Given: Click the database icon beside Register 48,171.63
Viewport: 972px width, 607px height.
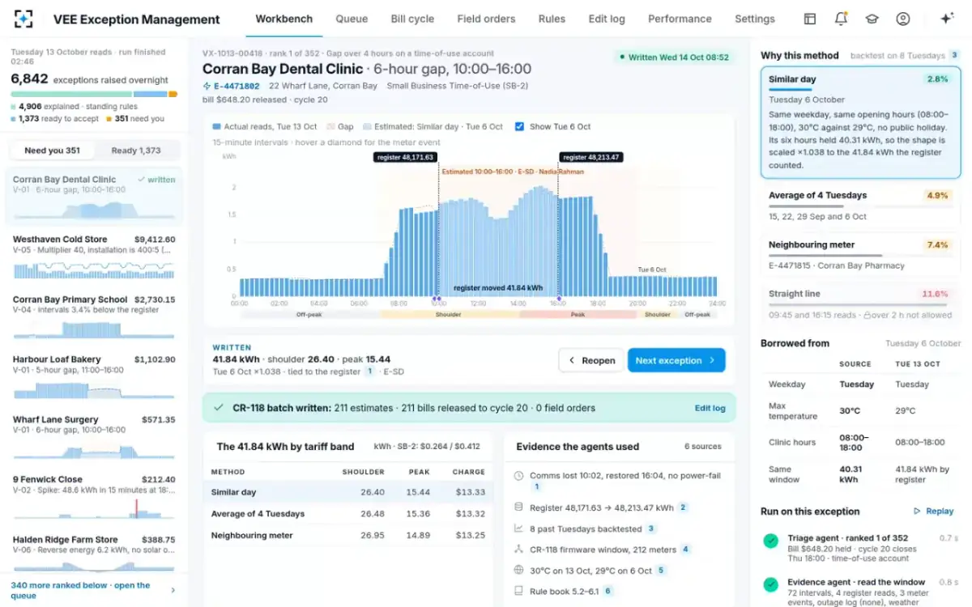Looking at the screenshot, I should pos(518,507).
